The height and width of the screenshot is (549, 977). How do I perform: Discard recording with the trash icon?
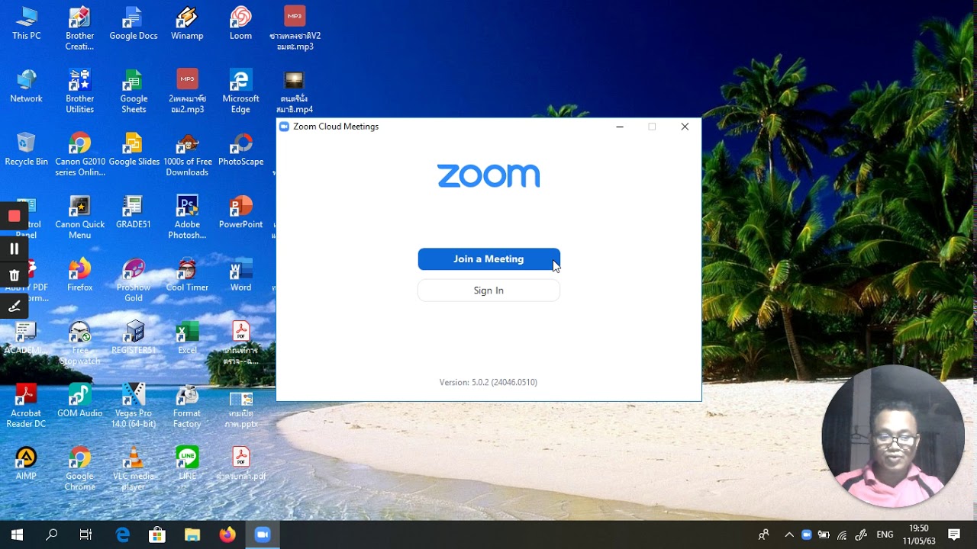[x=14, y=276]
